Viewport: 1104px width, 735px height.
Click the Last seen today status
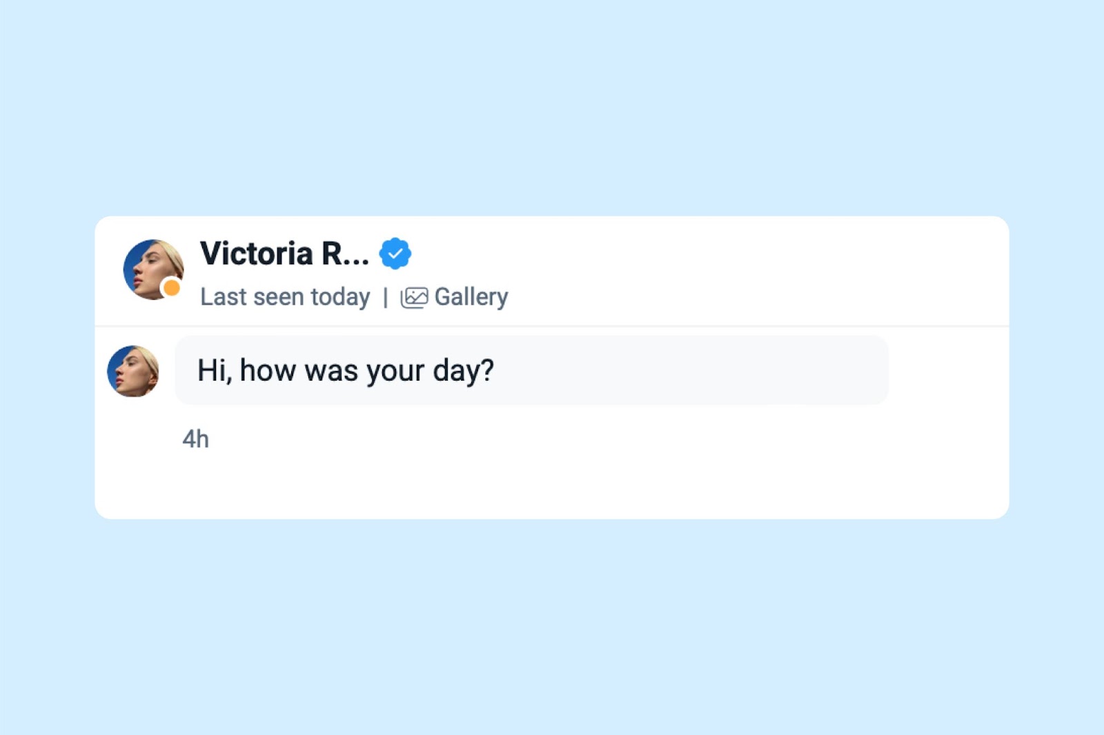[285, 297]
